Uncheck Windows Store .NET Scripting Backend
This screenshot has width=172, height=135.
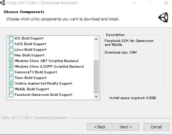click(x=11, y=61)
